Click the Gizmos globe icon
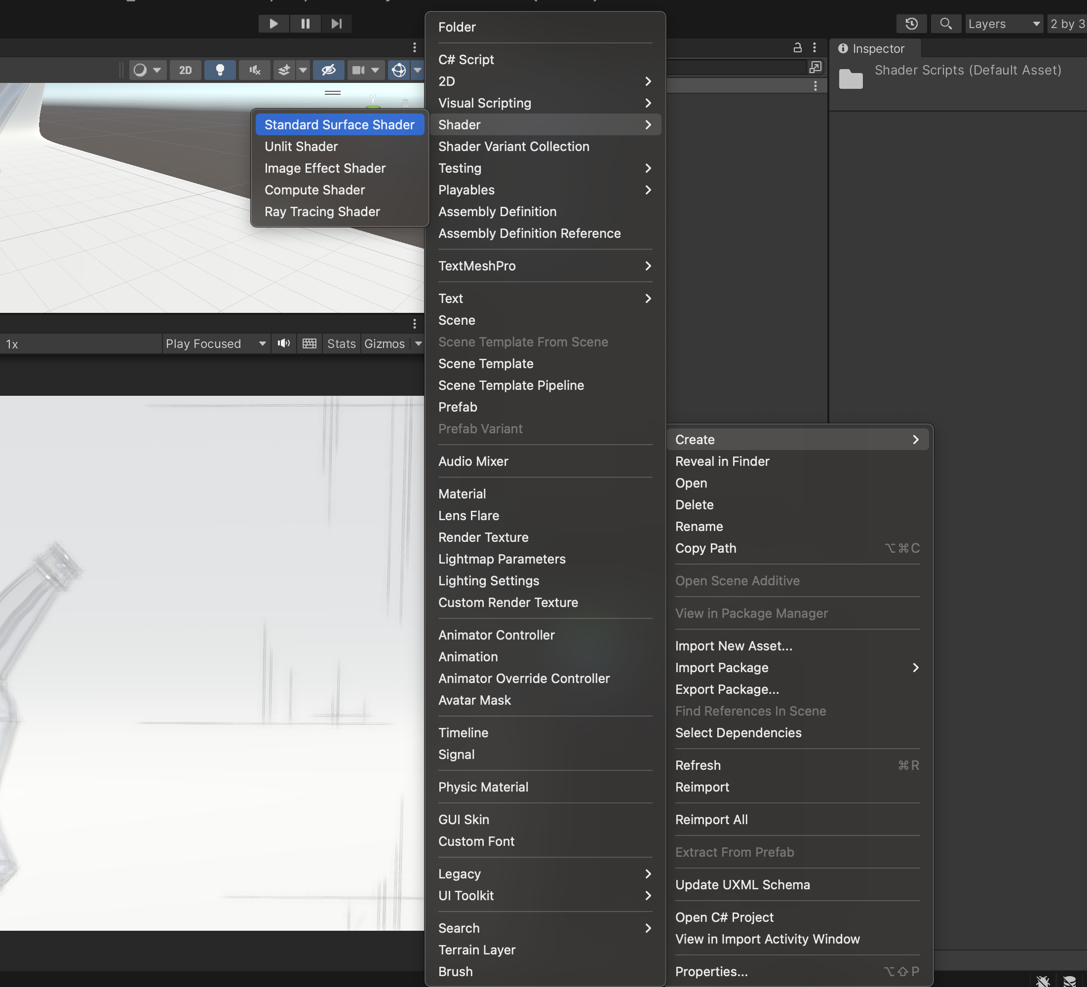The width and height of the screenshot is (1087, 987). pyautogui.click(x=398, y=70)
